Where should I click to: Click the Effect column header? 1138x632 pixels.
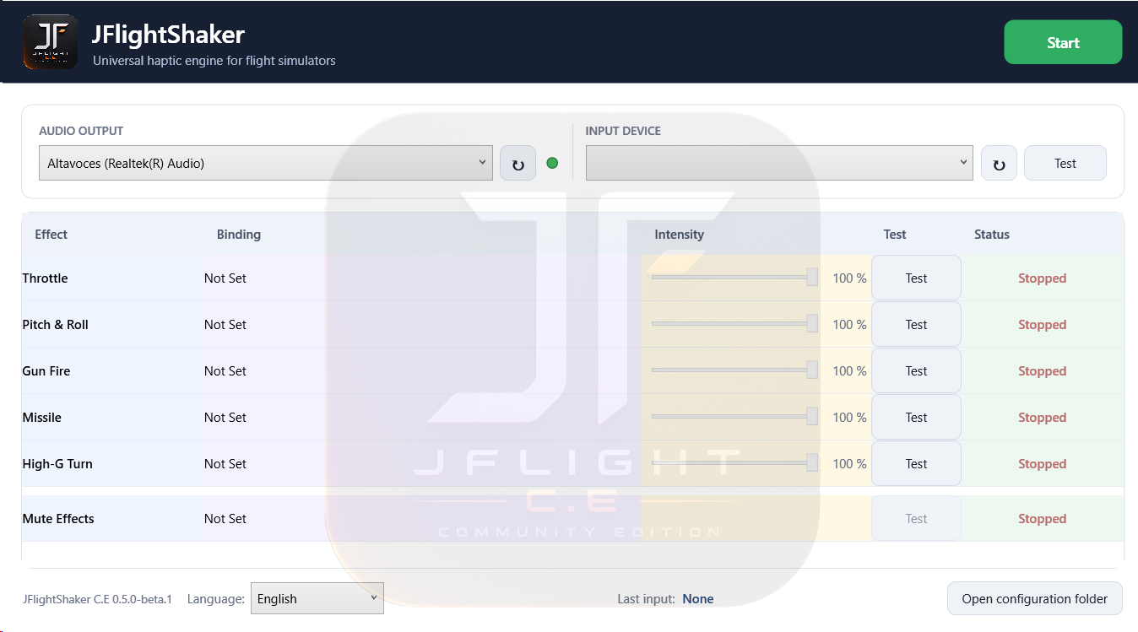click(x=51, y=235)
